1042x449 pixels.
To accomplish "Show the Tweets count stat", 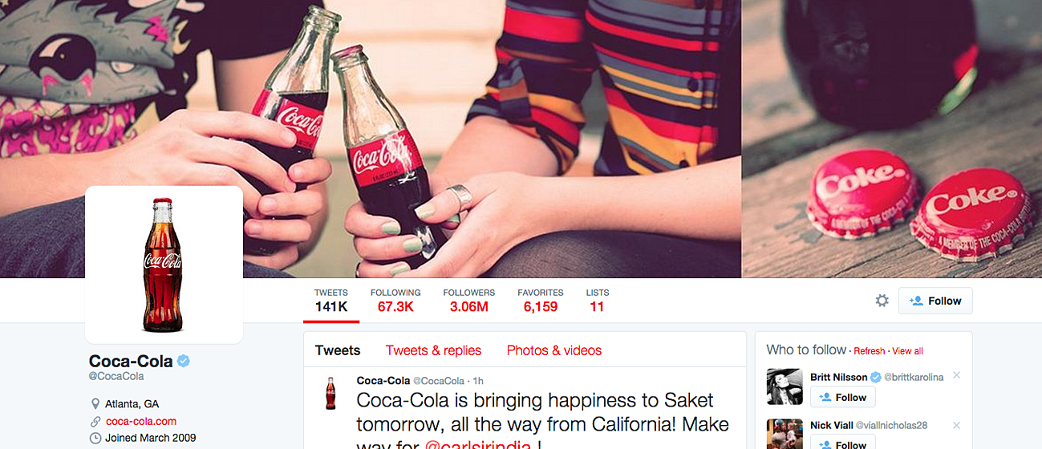I will pos(330,300).
